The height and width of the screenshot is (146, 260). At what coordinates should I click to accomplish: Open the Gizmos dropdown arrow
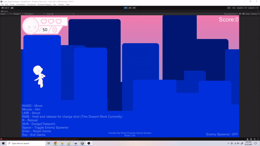coord(259,14)
